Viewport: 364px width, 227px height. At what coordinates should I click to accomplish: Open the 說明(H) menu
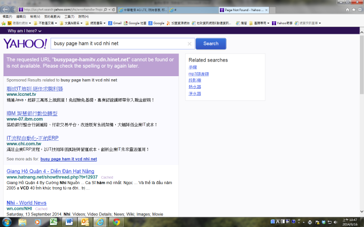(83, 17)
